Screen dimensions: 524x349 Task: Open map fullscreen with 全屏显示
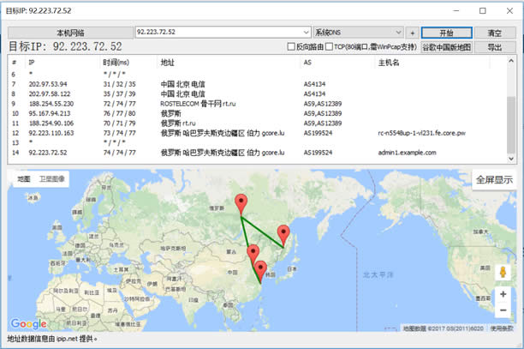coord(494,180)
